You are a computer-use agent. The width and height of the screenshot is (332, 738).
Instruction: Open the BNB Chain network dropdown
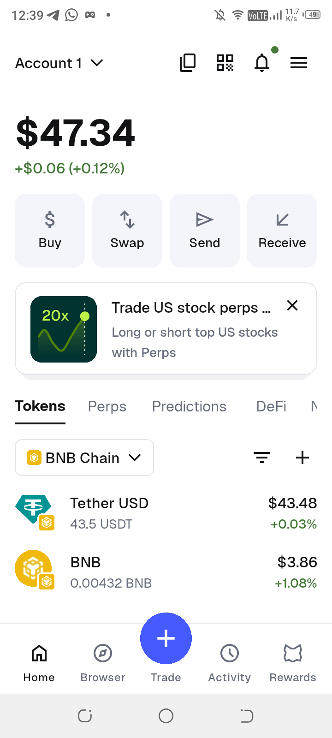(84, 458)
